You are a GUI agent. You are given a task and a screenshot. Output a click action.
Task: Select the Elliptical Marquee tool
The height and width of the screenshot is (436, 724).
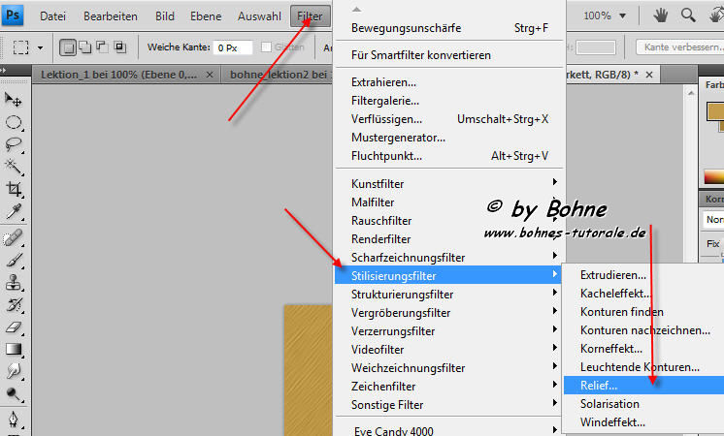coord(15,122)
